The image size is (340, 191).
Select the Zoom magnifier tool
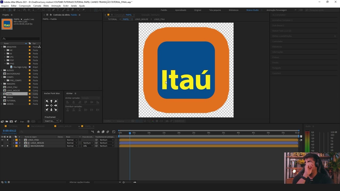[19, 10]
